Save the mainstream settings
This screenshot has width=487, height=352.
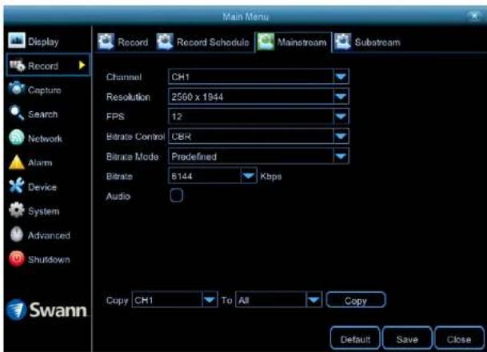(407, 338)
